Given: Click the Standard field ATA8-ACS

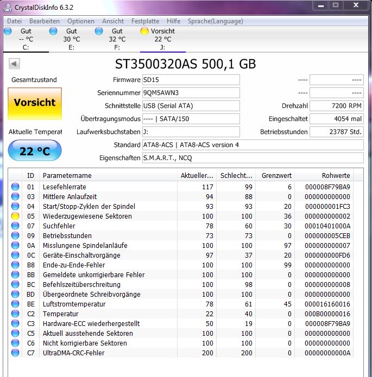Looking at the screenshot, I should click(x=253, y=145).
